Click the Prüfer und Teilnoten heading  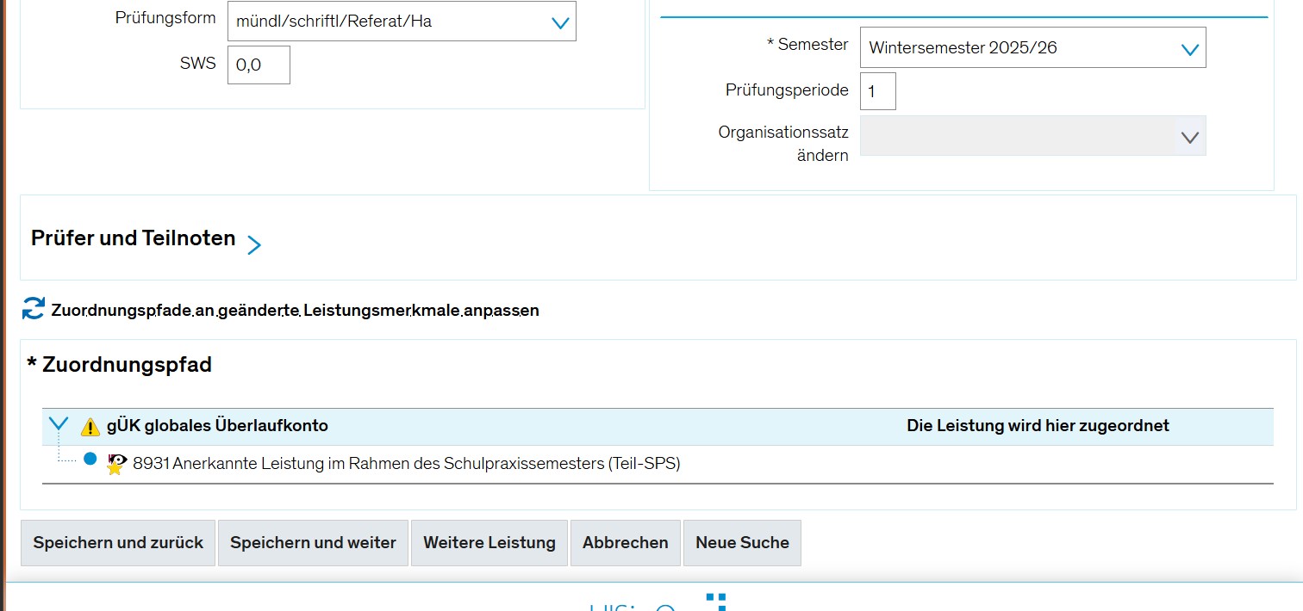134,238
